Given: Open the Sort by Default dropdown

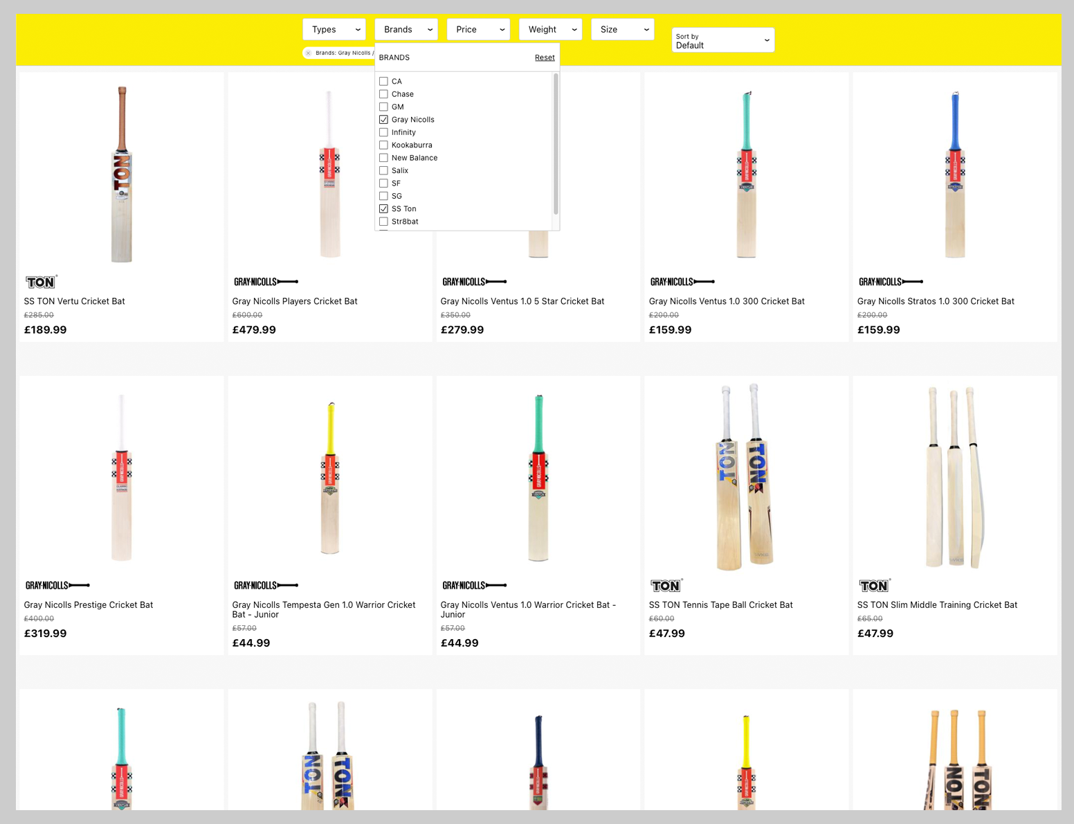Looking at the screenshot, I should pos(722,40).
